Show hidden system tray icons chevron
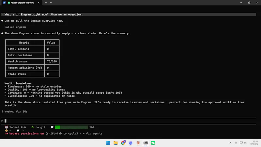261x147 pixels. click(230, 143)
